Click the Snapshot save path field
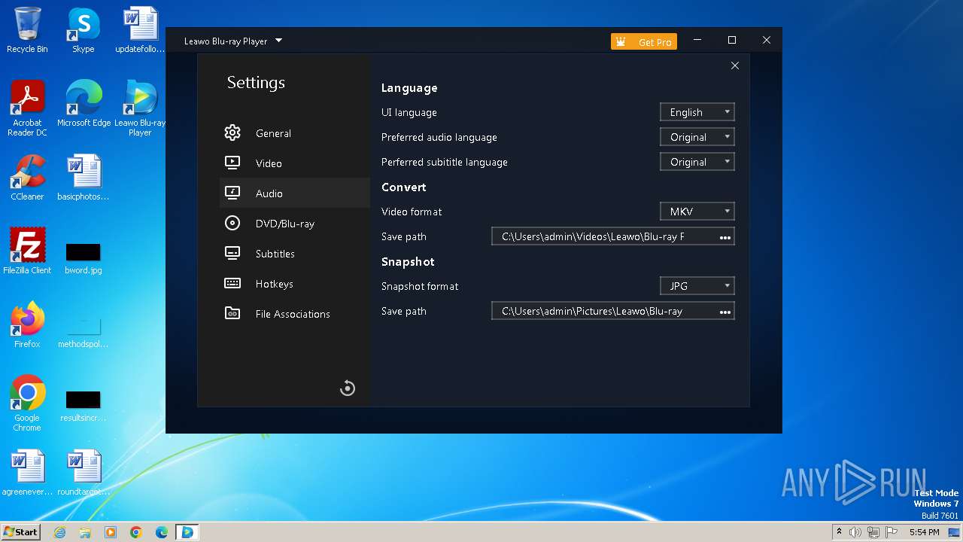The image size is (963, 542). point(613,311)
